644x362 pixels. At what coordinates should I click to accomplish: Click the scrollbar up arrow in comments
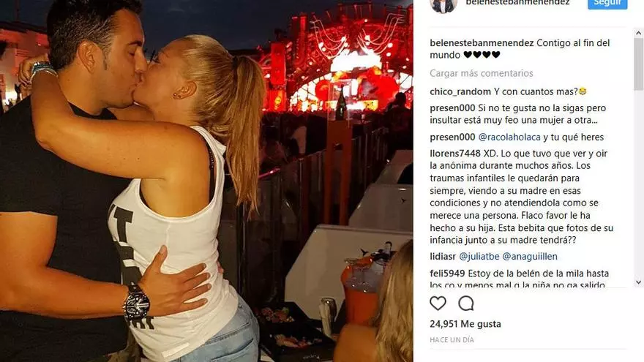[639, 33]
